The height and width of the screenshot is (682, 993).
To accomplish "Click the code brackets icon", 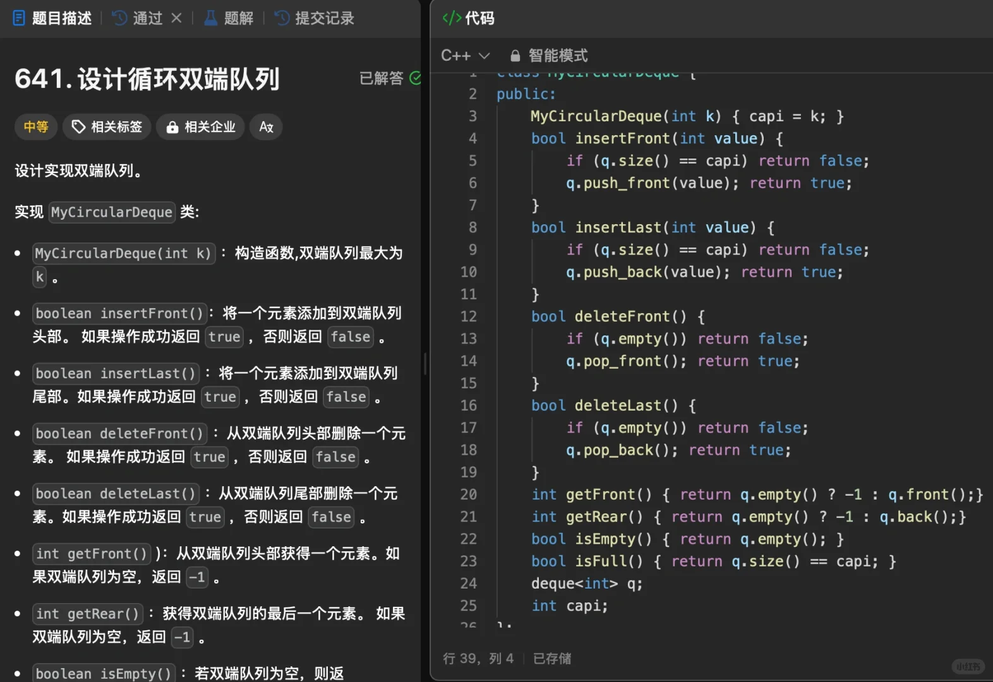I will tap(452, 18).
